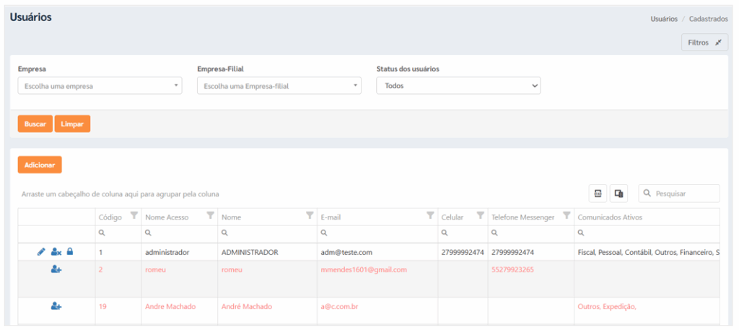This screenshot has height=330, width=739.
Task: Open the Código column filter icon
Action: pos(134,216)
